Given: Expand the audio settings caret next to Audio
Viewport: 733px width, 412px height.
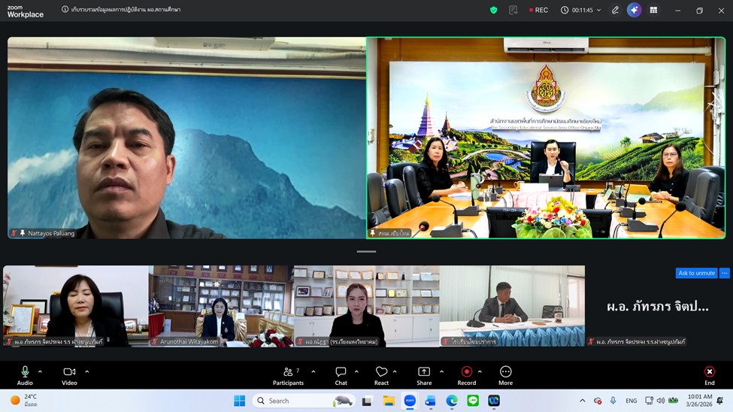Looking at the screenshot, I should coord(40,371).
